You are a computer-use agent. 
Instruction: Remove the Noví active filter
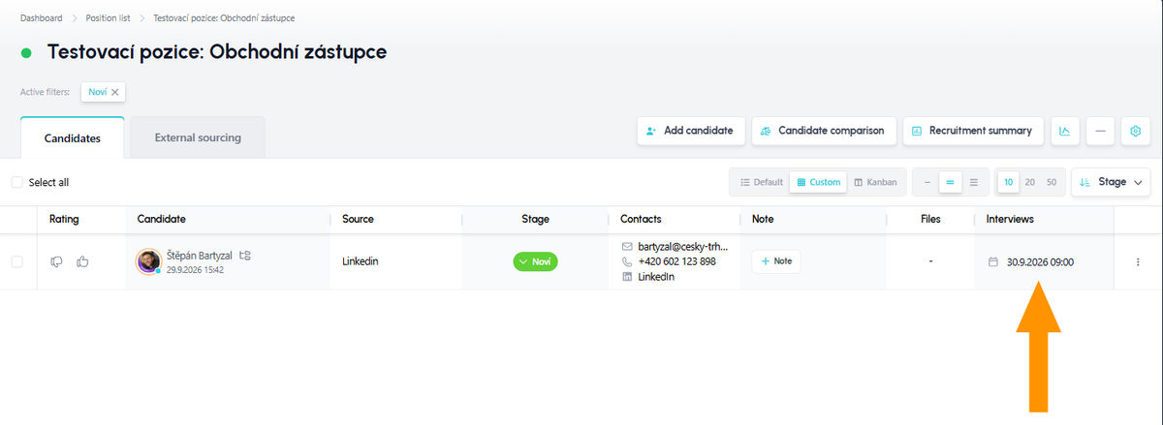(114, 92)
